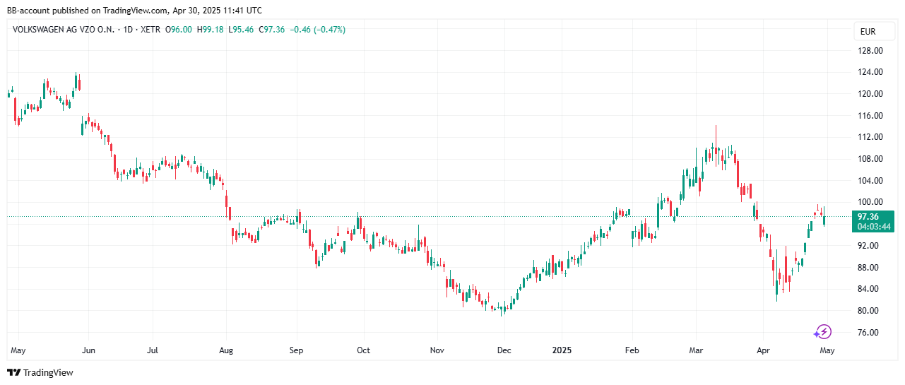This screenshot has height=385, width=905.
Task: Click the Sep time axis label
Action: click(x=296, y=350)
